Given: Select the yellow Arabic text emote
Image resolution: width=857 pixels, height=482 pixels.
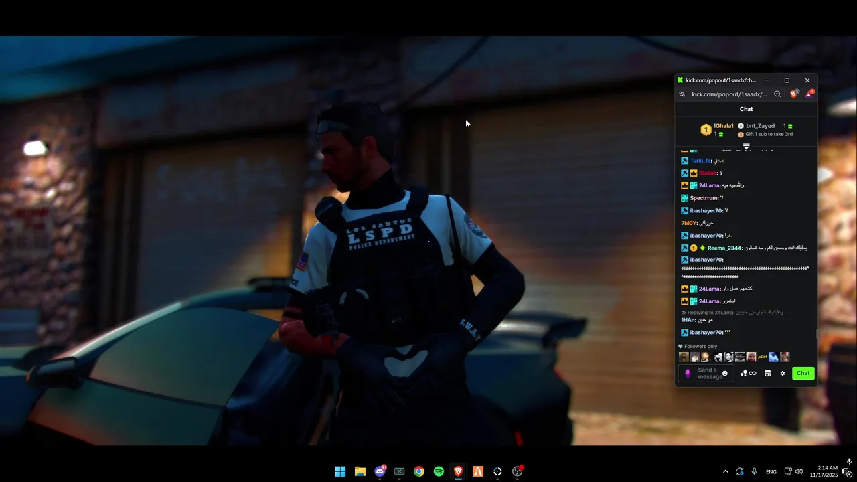Looking at the screenshot, I should pyautogui.click(x=762, y=357).
